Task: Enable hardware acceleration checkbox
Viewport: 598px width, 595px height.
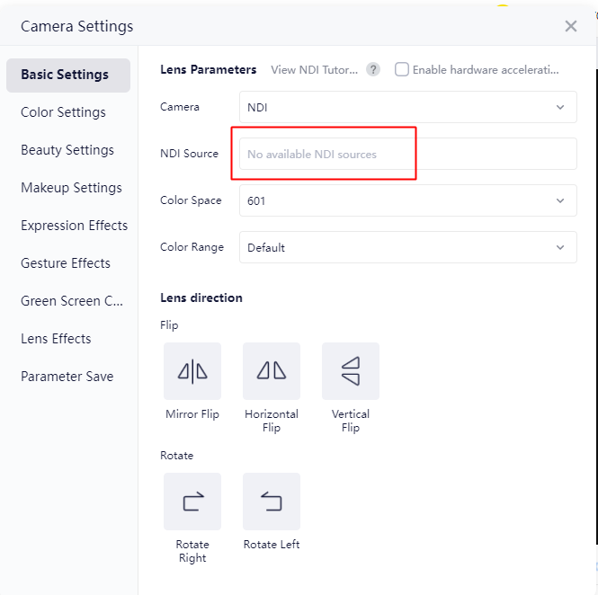Action: click(402, 70)
